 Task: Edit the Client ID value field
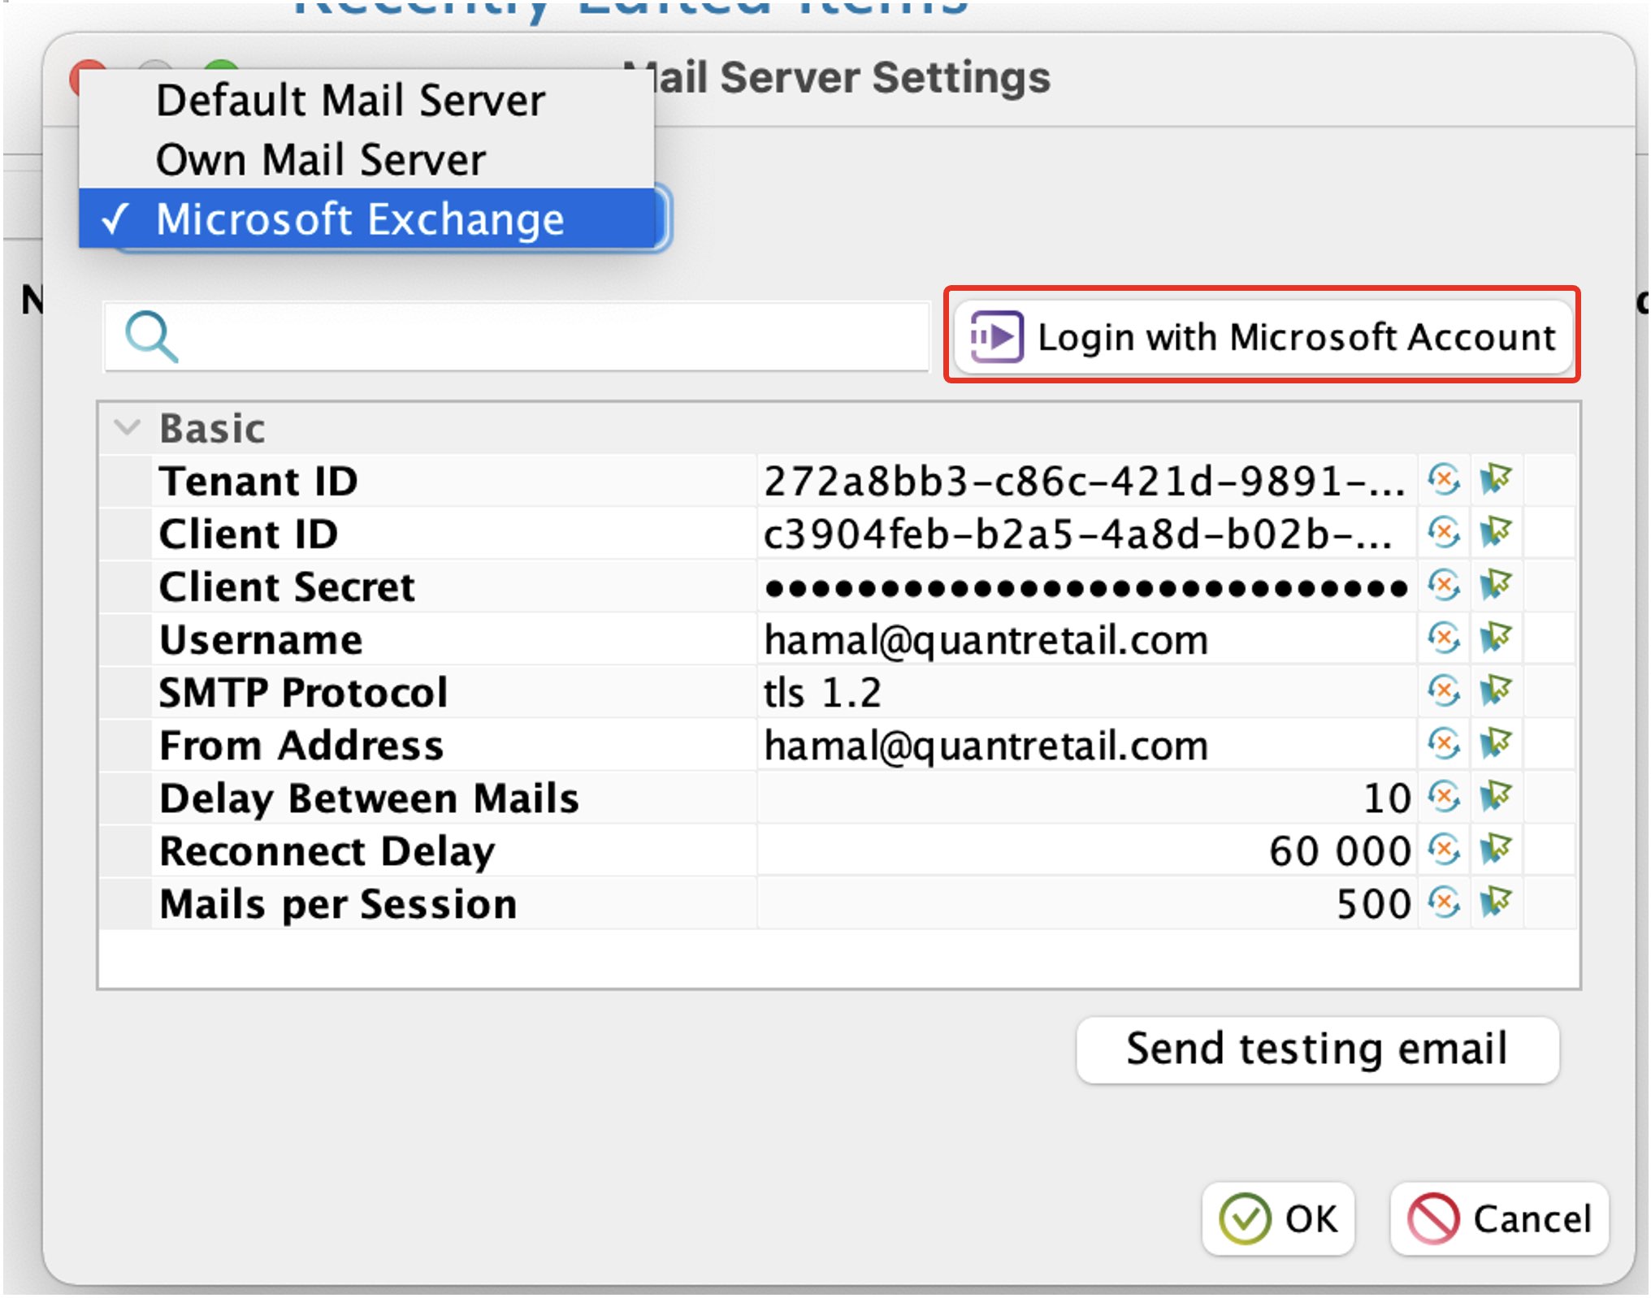[1087, 533]
